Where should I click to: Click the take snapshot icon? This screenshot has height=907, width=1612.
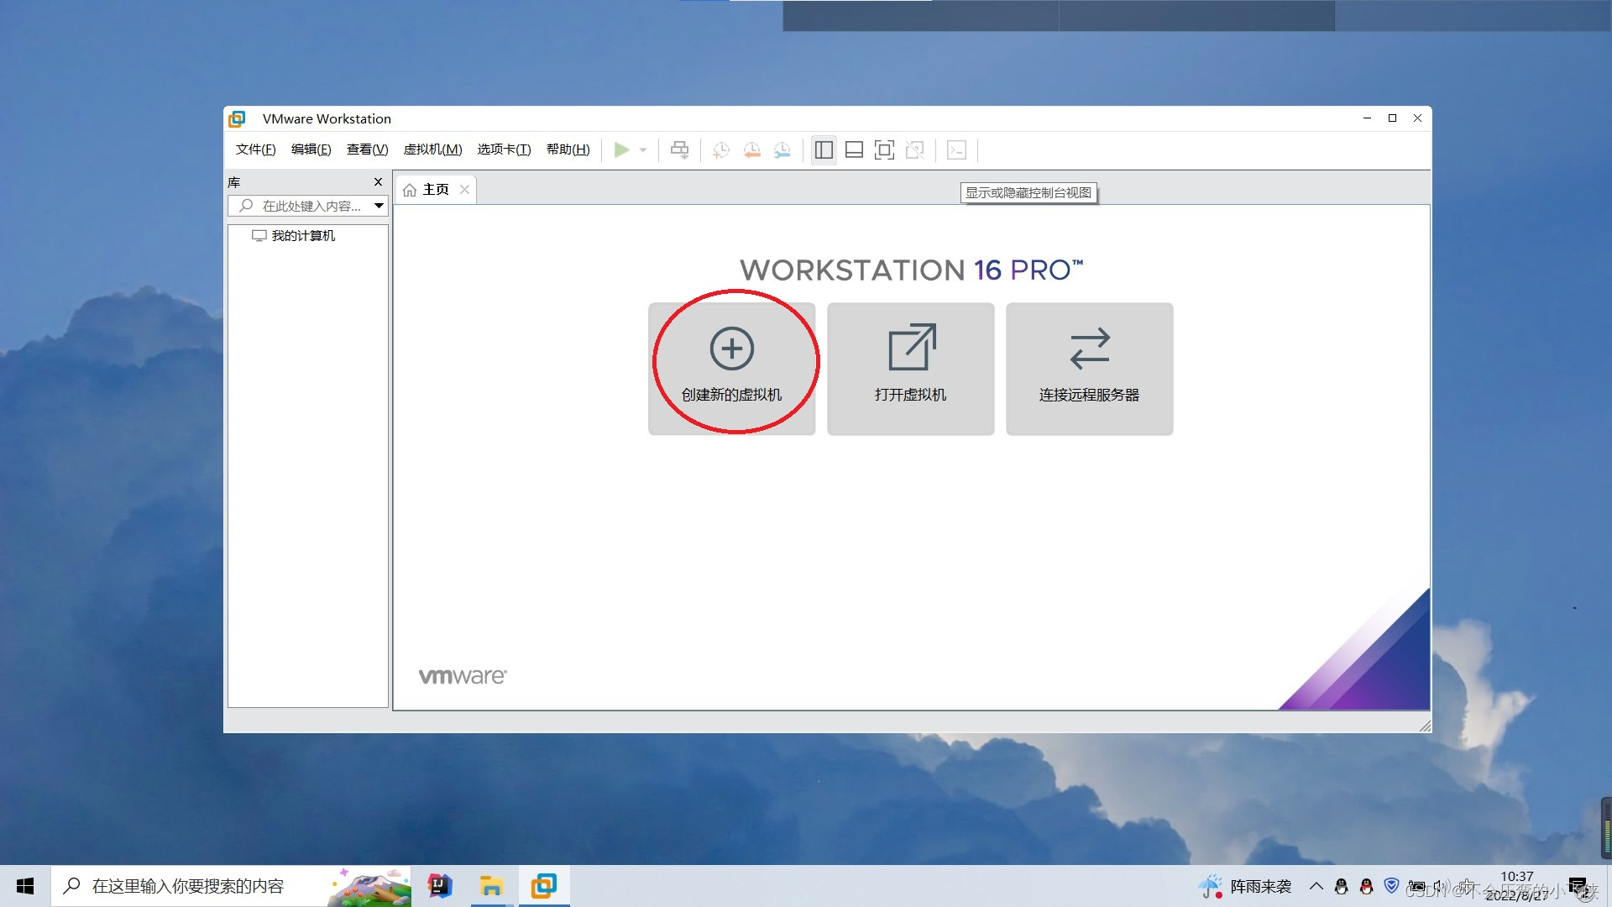coord(720,150)
